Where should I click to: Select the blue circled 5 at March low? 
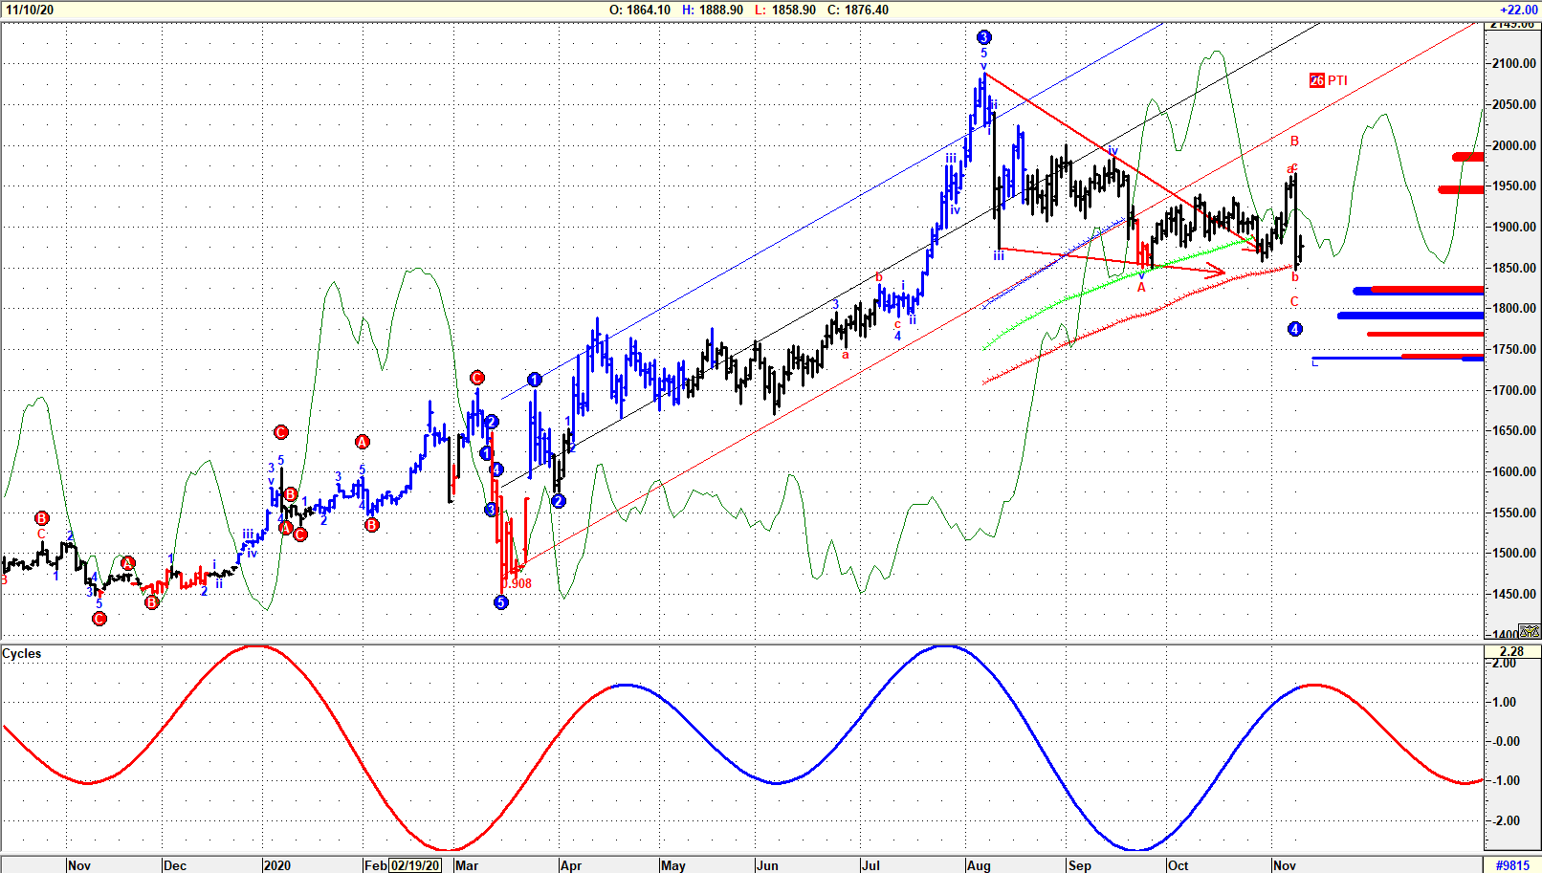(500, 602)
